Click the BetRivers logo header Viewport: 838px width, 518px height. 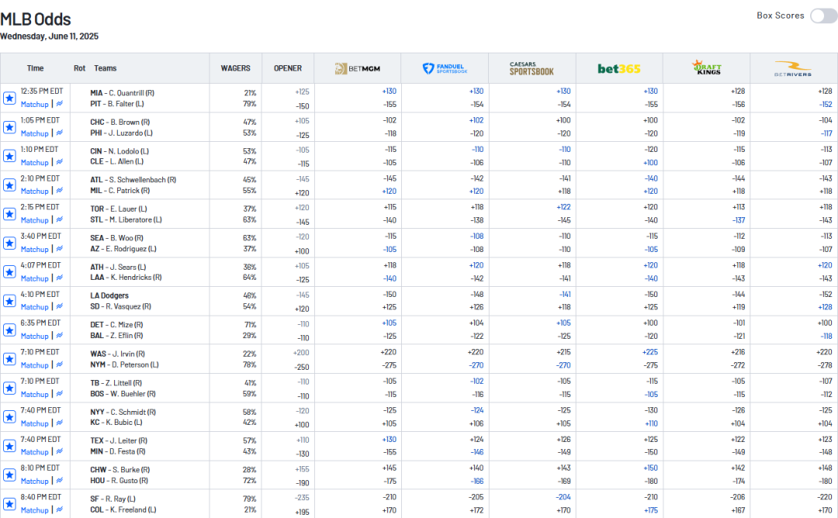tap(793, 68)
